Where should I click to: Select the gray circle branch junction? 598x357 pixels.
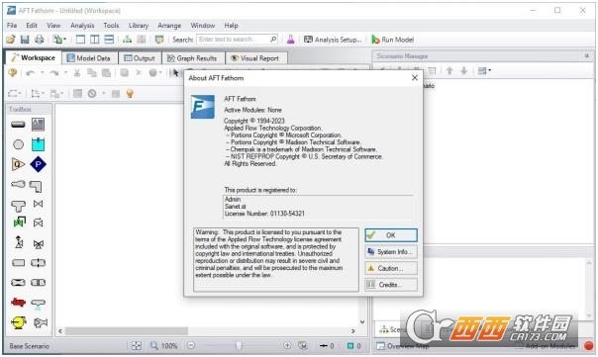[x=18, y=144]
